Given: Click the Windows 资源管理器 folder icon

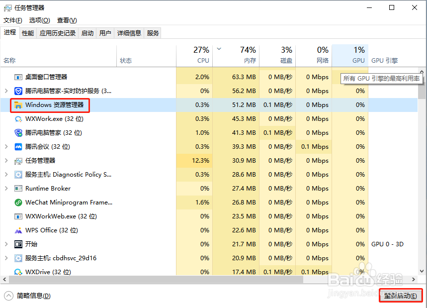Looking at the screenshot, I should [17, 105].
